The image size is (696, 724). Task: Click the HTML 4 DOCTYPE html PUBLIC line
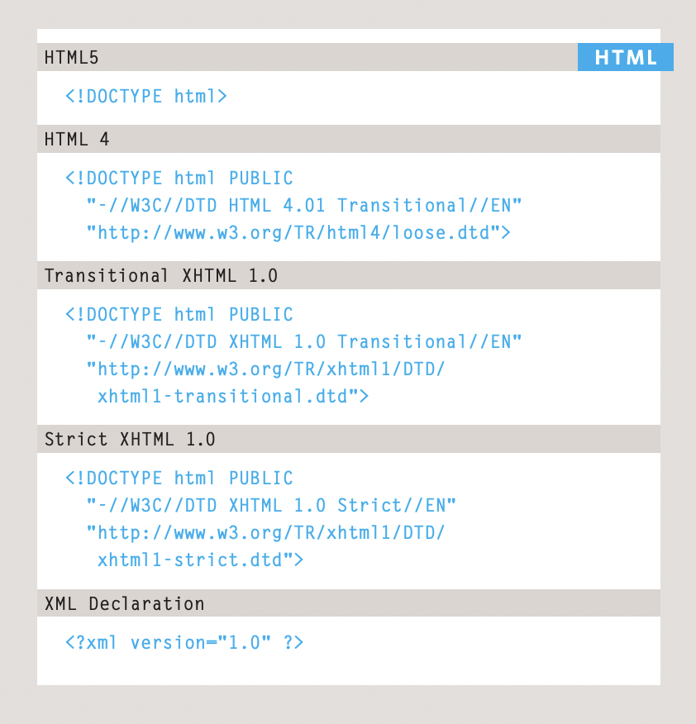179,179
